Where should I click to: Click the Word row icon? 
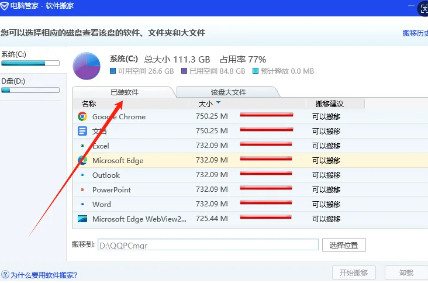point(82,204)
